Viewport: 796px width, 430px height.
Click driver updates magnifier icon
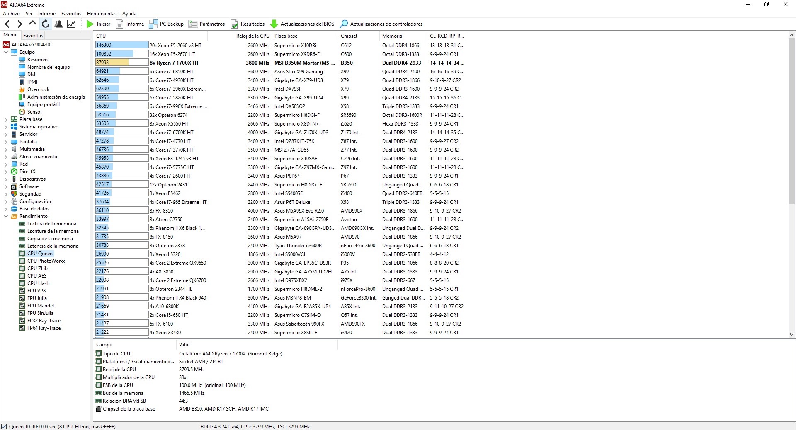pyautogui.click(x=344, y=24)
